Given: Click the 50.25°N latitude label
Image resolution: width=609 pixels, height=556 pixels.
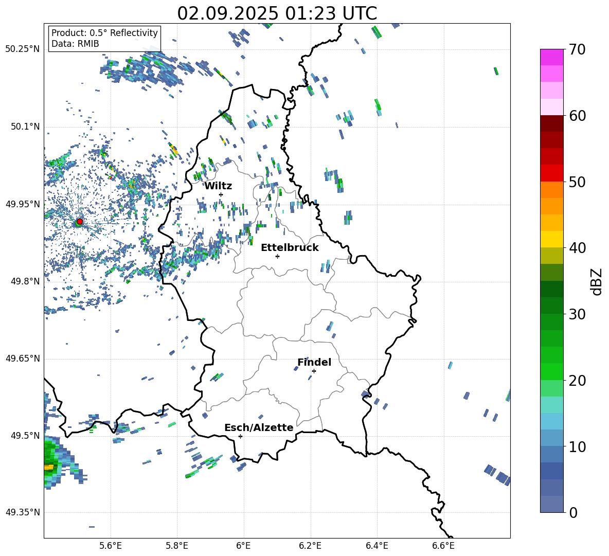Looking at the screenshot, I should (23, 49).
